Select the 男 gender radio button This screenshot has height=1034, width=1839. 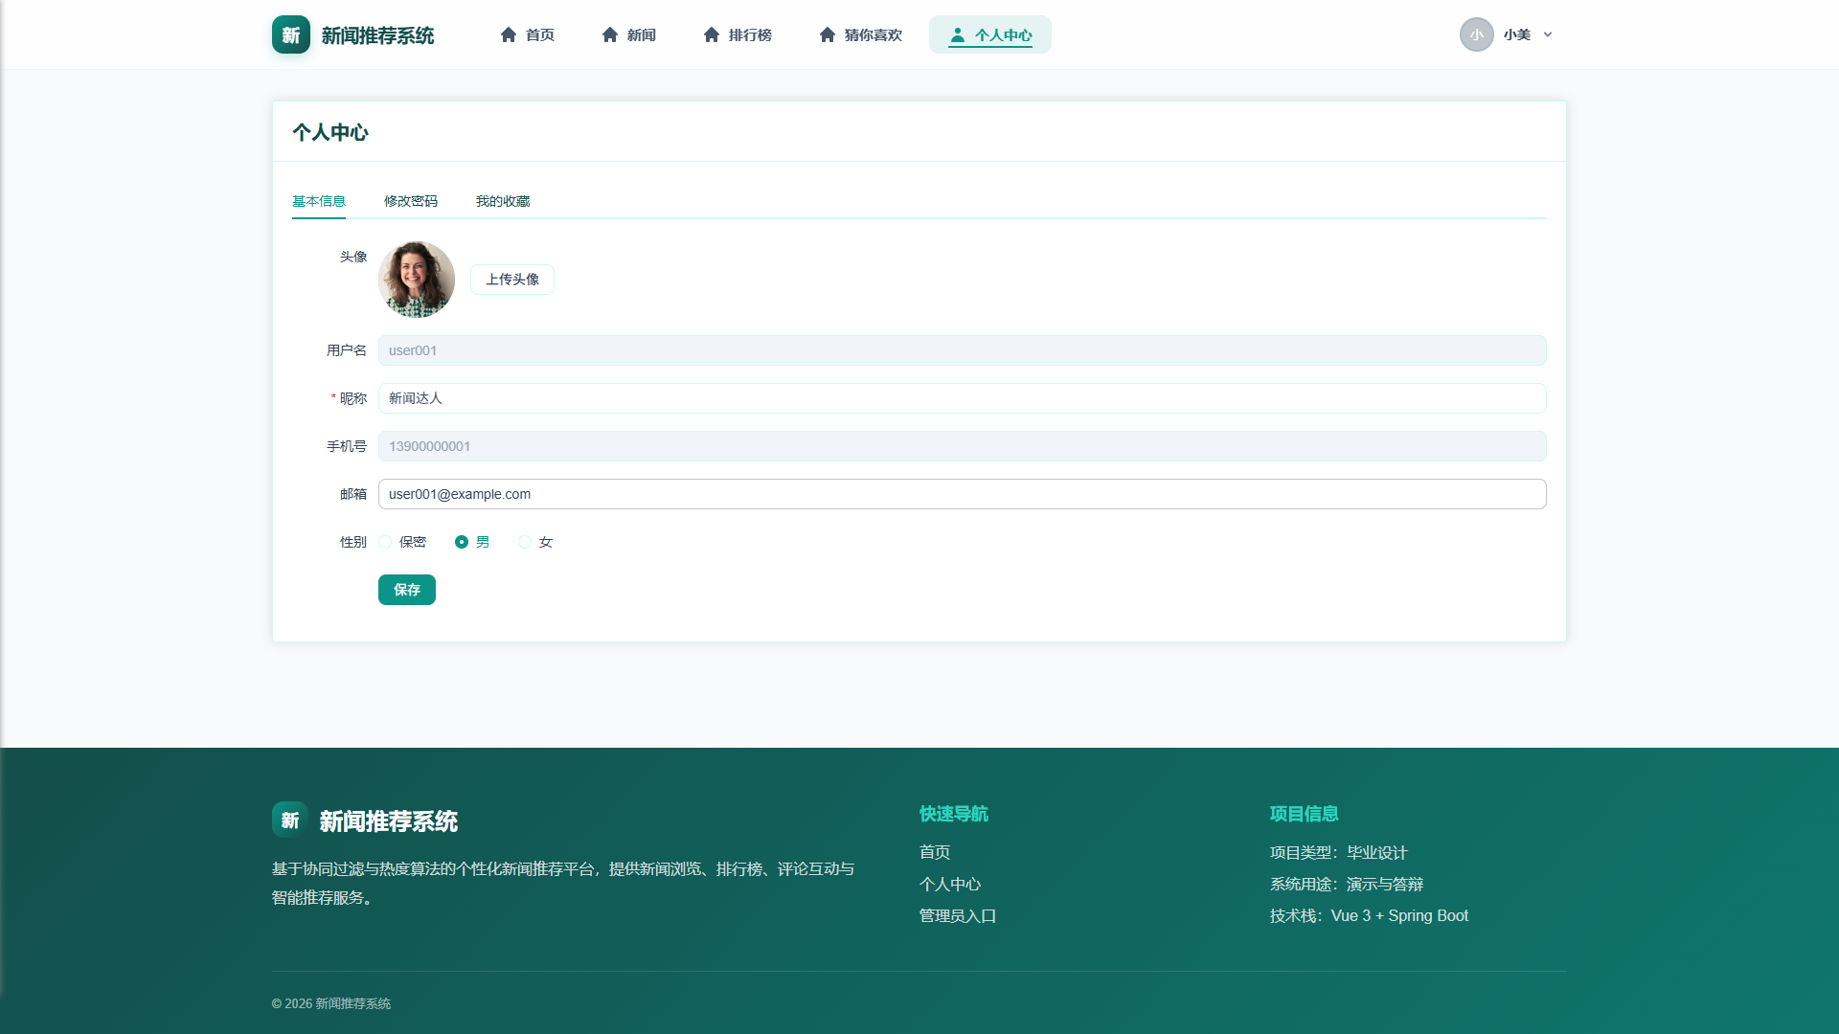pyautogui.click(x=462, y=542)
